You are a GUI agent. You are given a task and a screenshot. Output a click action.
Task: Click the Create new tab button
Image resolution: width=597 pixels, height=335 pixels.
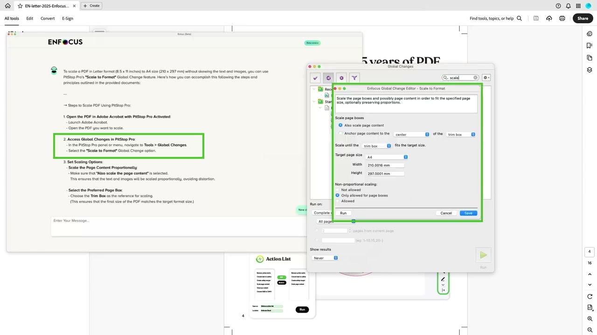pos(91,6)
